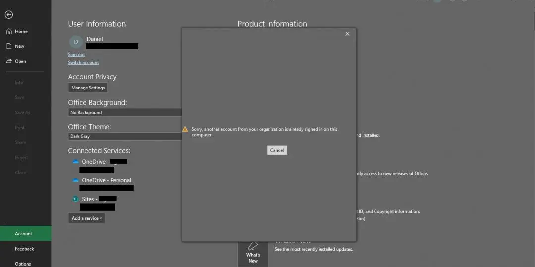
Task: Click the Switch account link
Action: 83,63
